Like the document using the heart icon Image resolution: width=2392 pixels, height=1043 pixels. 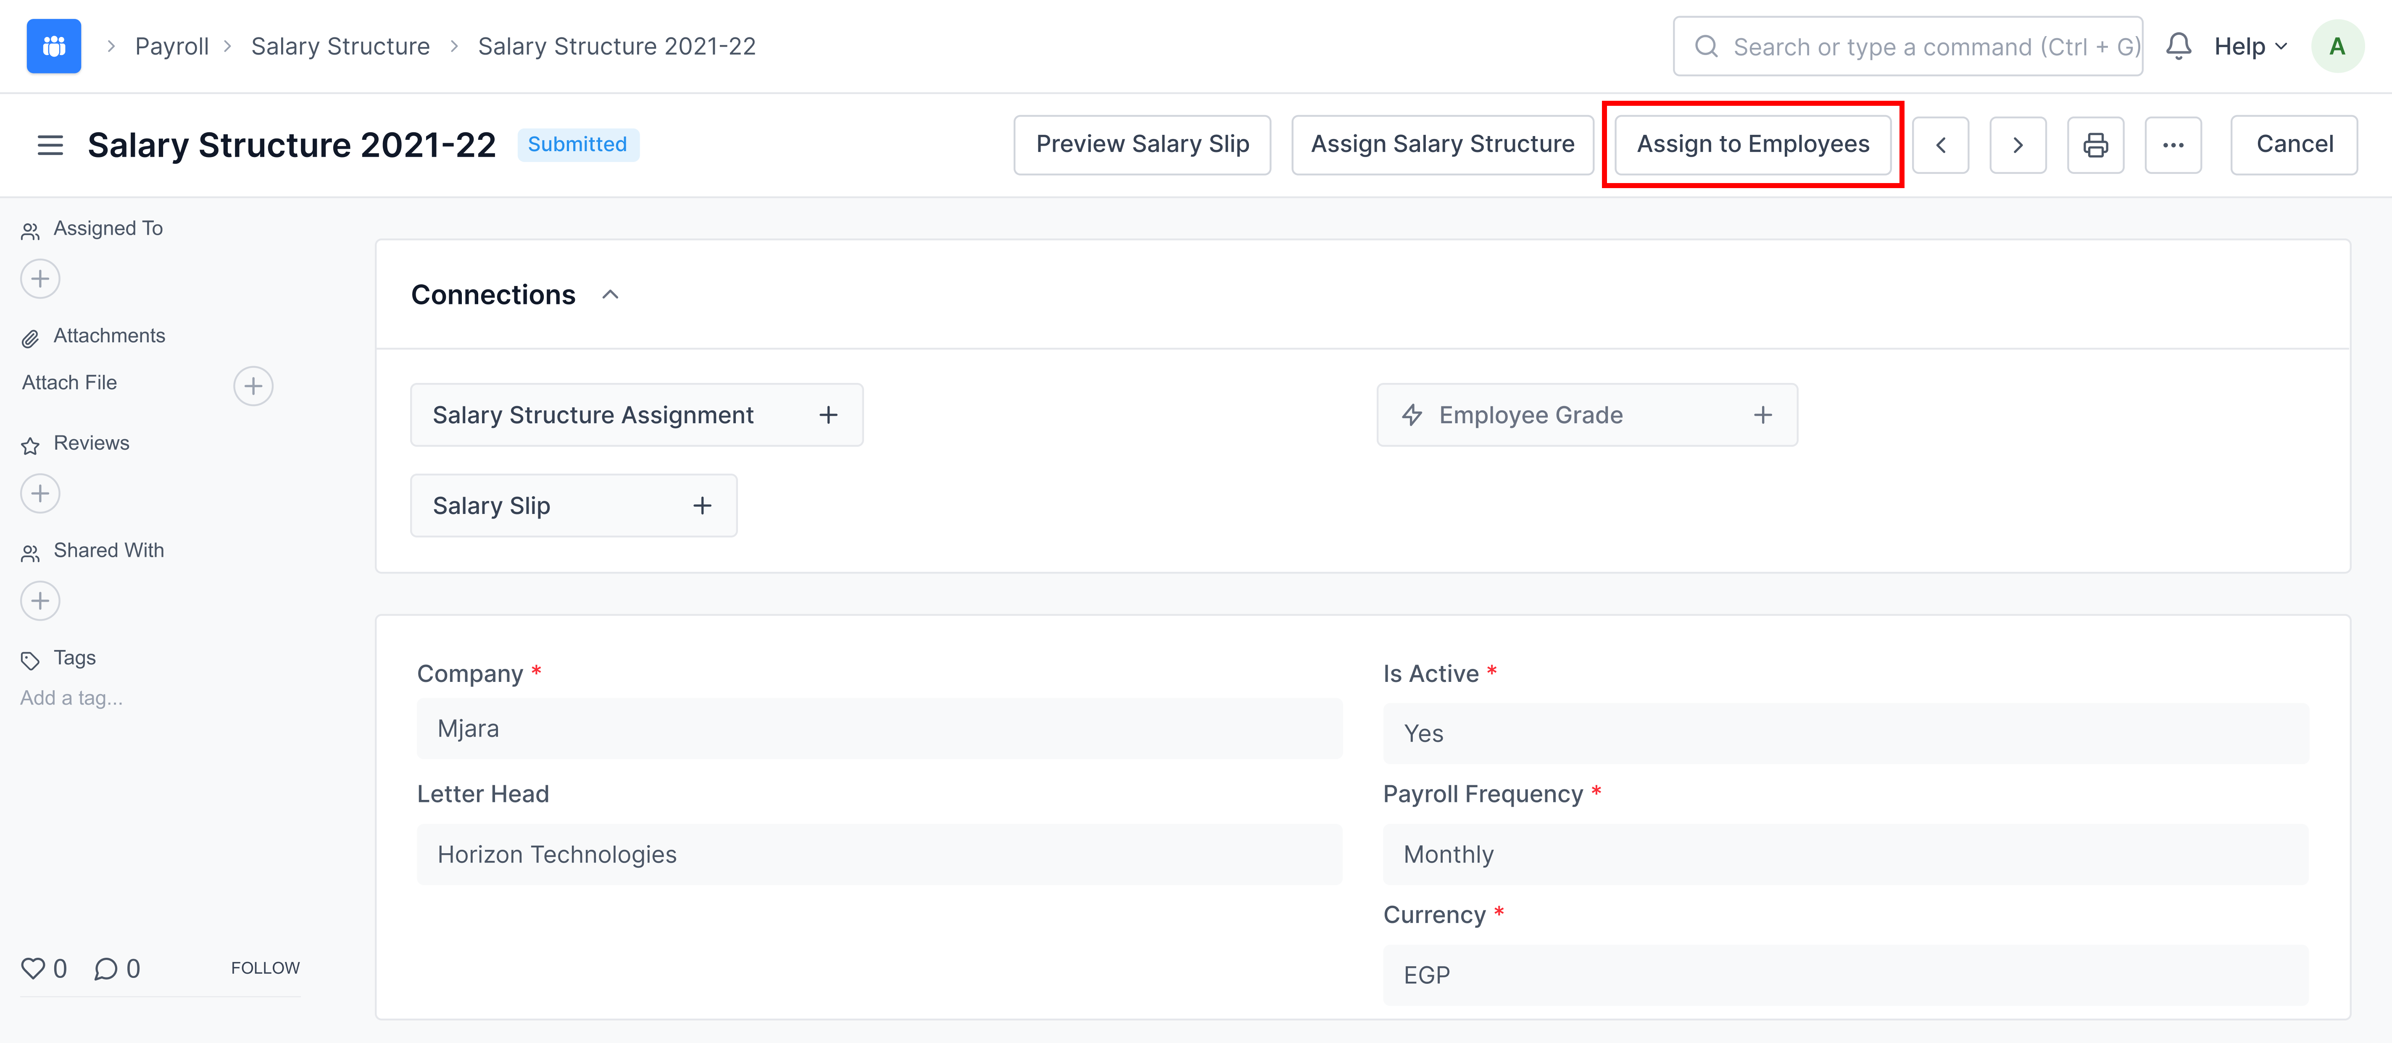pyautogui.click(x=34, y=968)
